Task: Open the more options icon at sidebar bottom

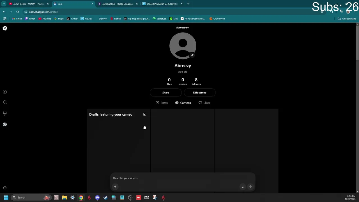Action: point(5,188)
